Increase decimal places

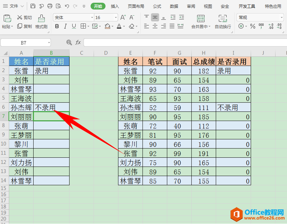pos(271,26)
